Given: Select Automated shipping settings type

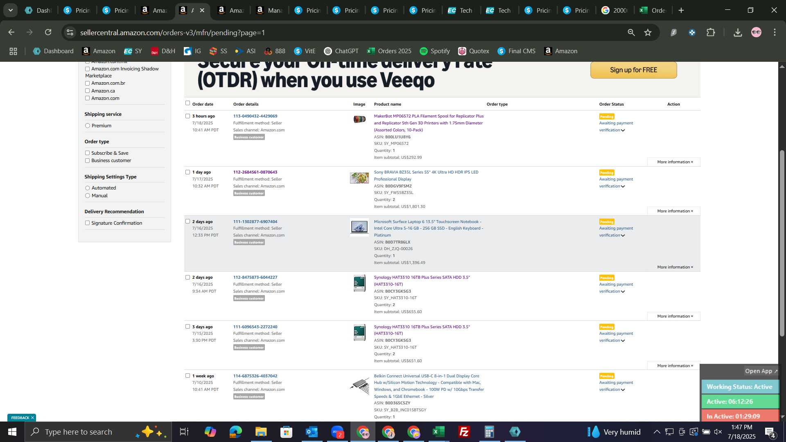Looking at the screenshot, I should pos(87,188).
